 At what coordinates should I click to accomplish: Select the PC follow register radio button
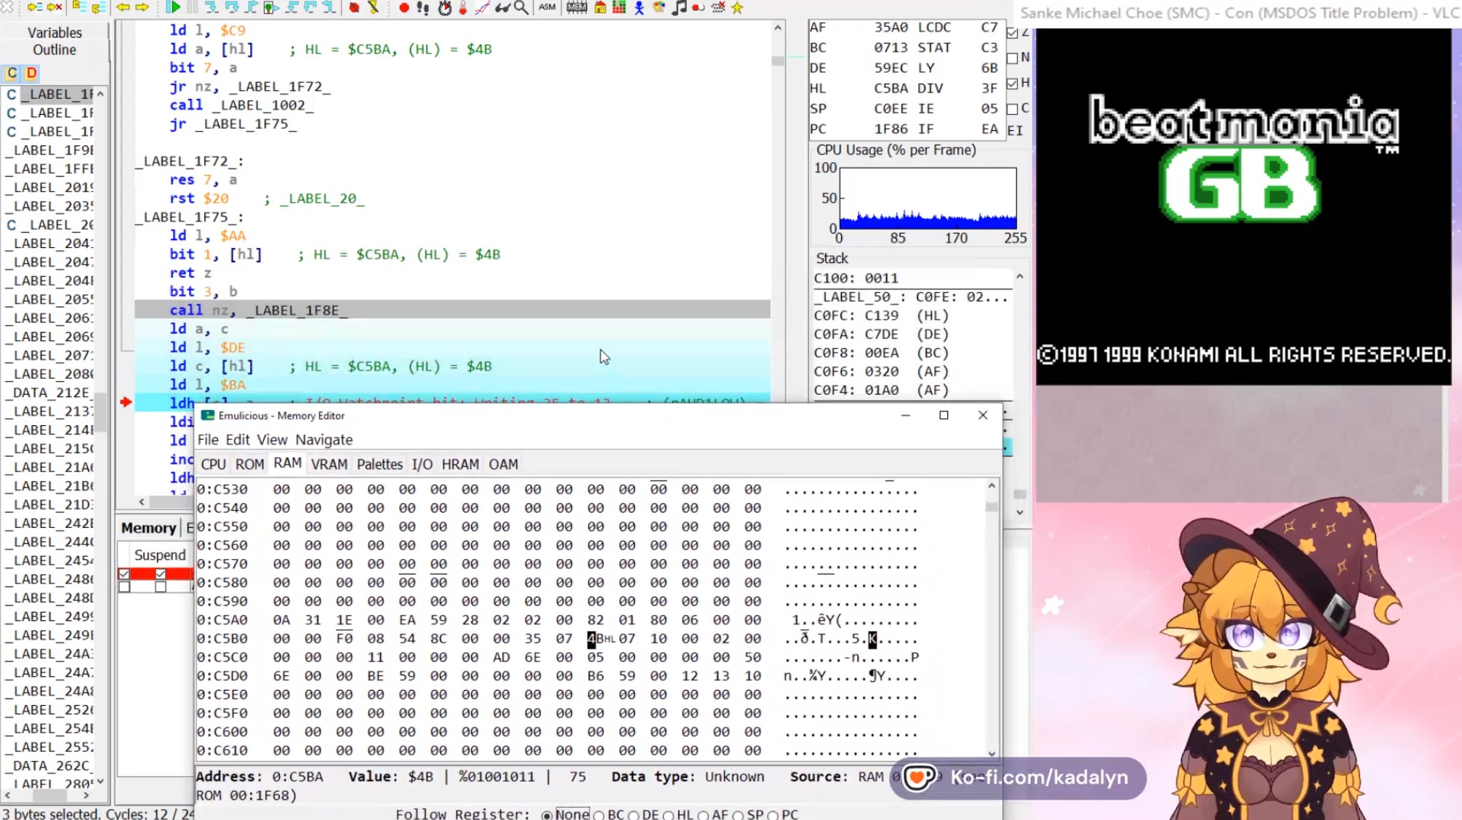click(x=773, y=815)
